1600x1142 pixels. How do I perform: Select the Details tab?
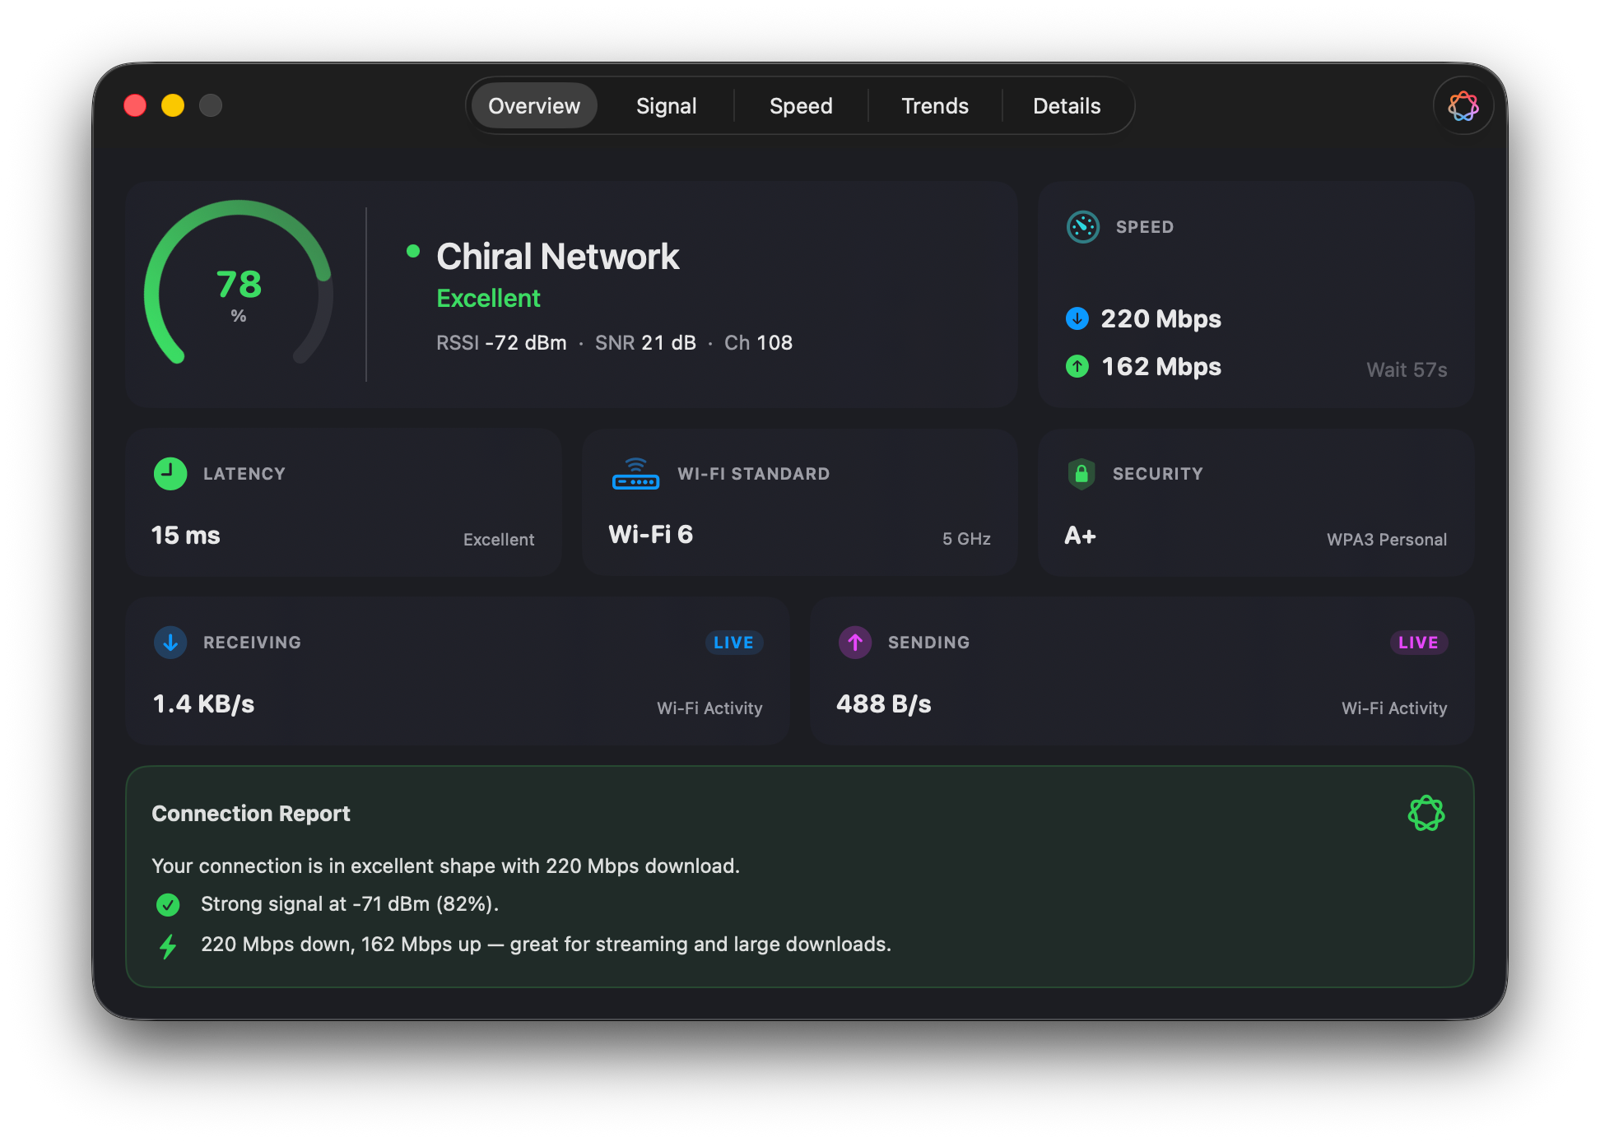tap(1066, 105)
